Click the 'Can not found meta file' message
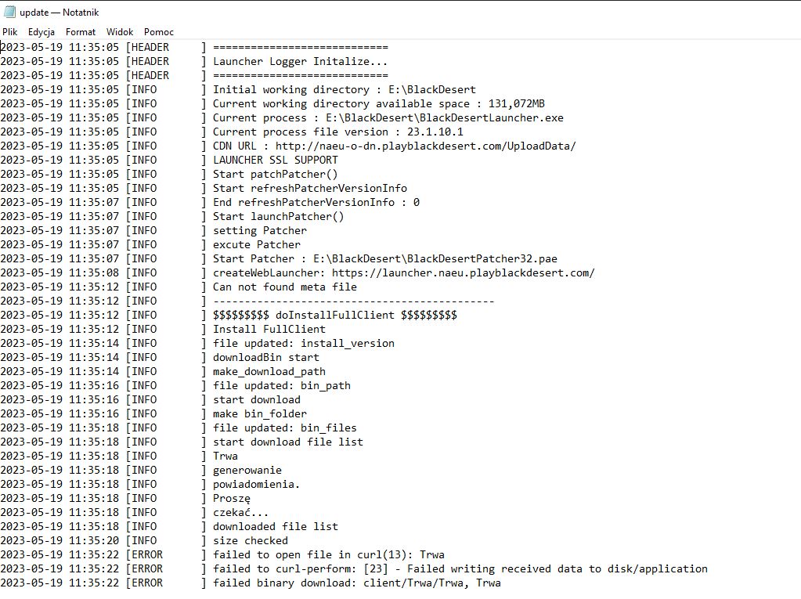The image size is (801, 599). [x=284, y=287]
